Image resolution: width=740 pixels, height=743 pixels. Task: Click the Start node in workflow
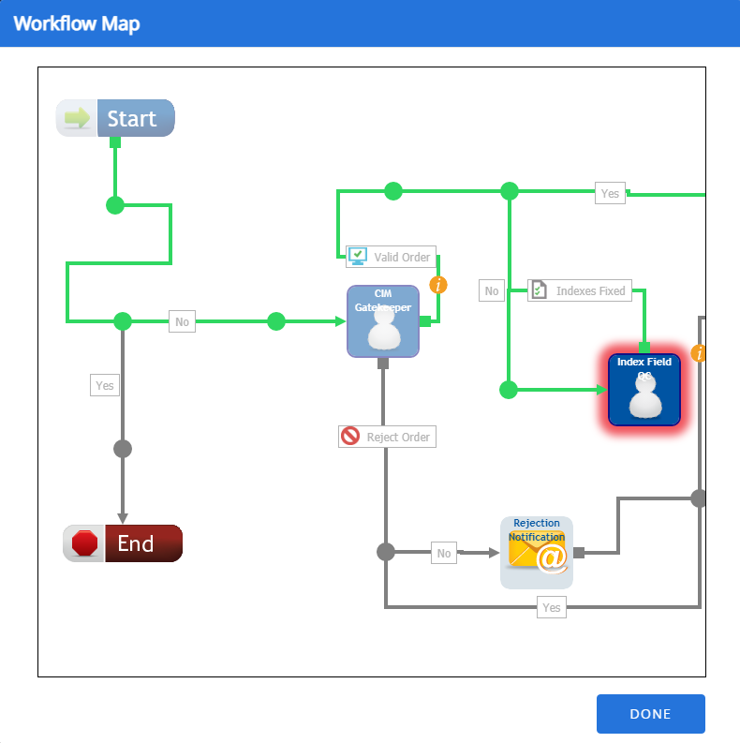[115, 118]
